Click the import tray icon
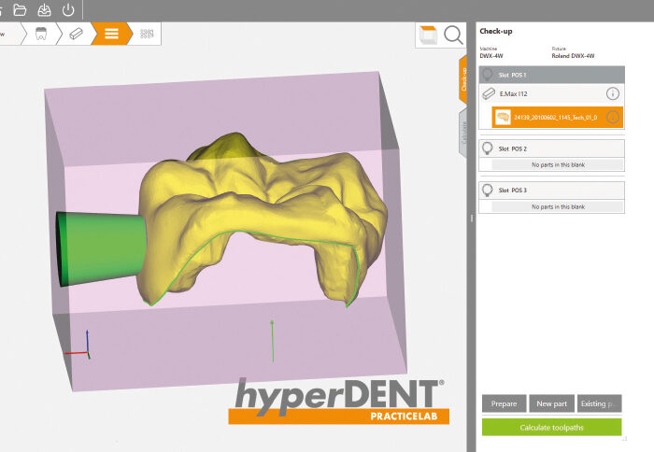654x452 pixels. 44,10
